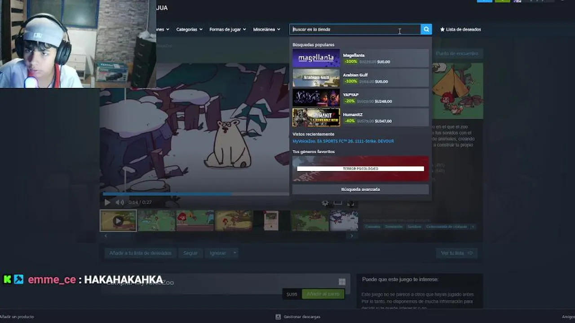Select the YAPYAP search suggestion
The image size is (575, 323).
pyautogui.click(x=360, y=98)
